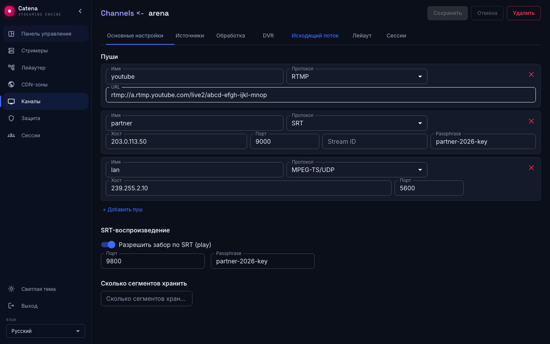550x344 pixels.
Task: Focus the Stream ID input field
Action: pyautogui.click(x=375, y=141)
